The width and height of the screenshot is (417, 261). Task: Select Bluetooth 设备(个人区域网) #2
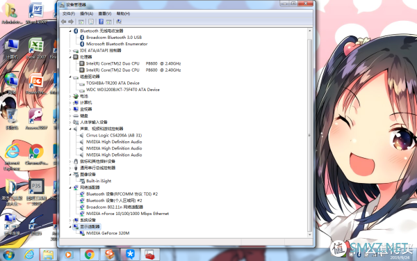[114, 200]
